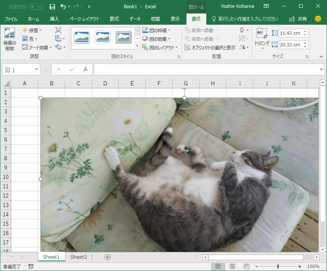Click the zoom out minus button

(x=257, y=267)
